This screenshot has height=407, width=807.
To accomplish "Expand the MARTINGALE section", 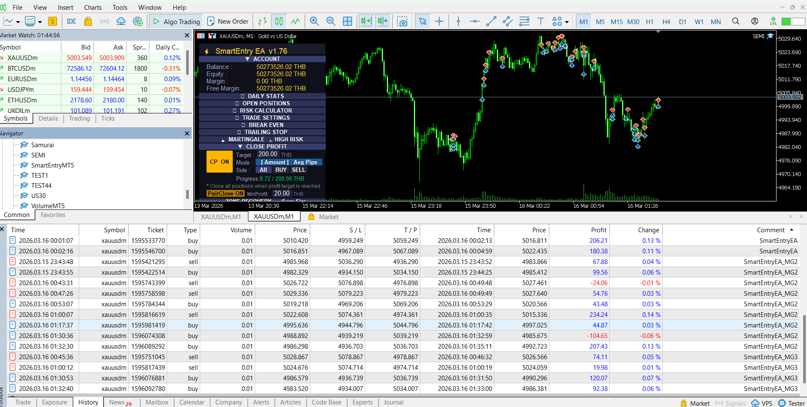I will (x=246, y=140).
